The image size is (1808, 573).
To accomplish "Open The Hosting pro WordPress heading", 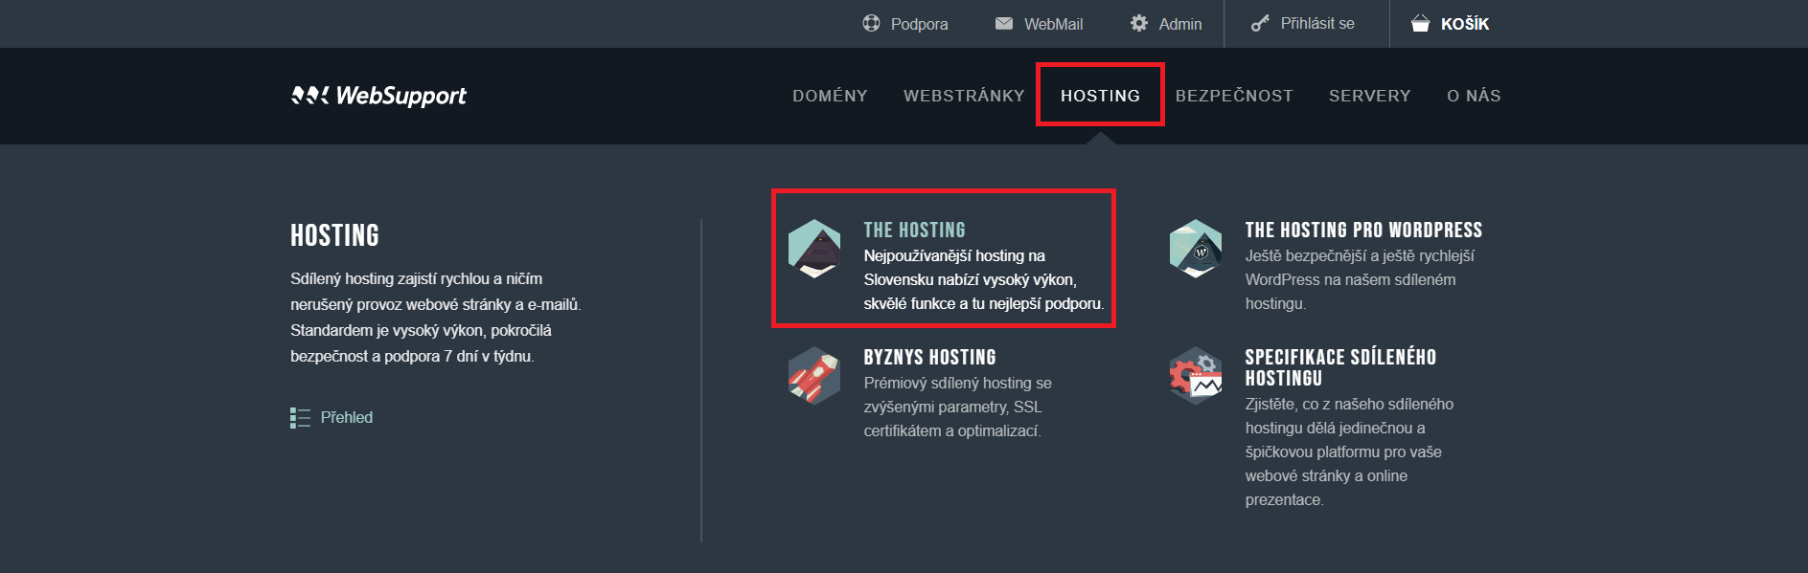I will (x=1363, y=230).
